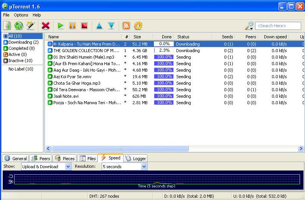Click the 2.3% progress bar of GOLDEN COLLECTION
The height and width of the screenshot is (200, 305).
tap(164, 51)
